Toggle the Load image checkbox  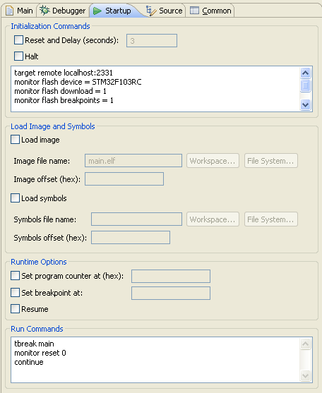point(15,140)
